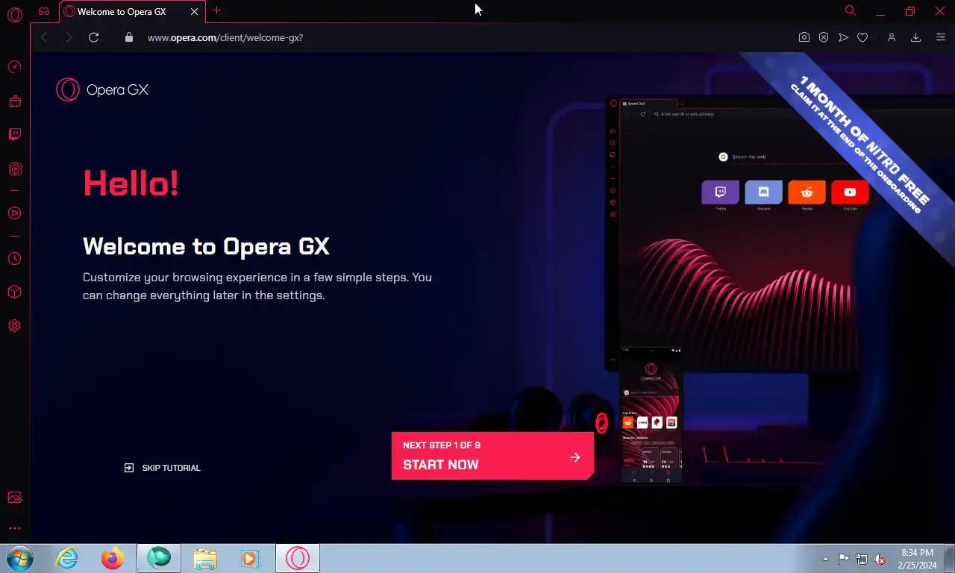Close the Welcome to Opera GX tab

[195, 12]
